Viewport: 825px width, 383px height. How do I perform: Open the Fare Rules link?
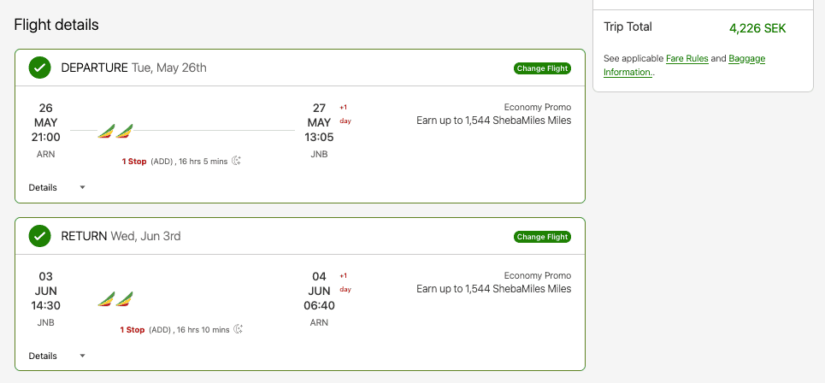pyautogui.click(x=687, y=58)
